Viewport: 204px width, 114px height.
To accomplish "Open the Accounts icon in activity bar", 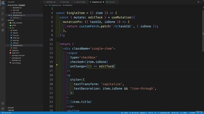I will click(3, 103).
